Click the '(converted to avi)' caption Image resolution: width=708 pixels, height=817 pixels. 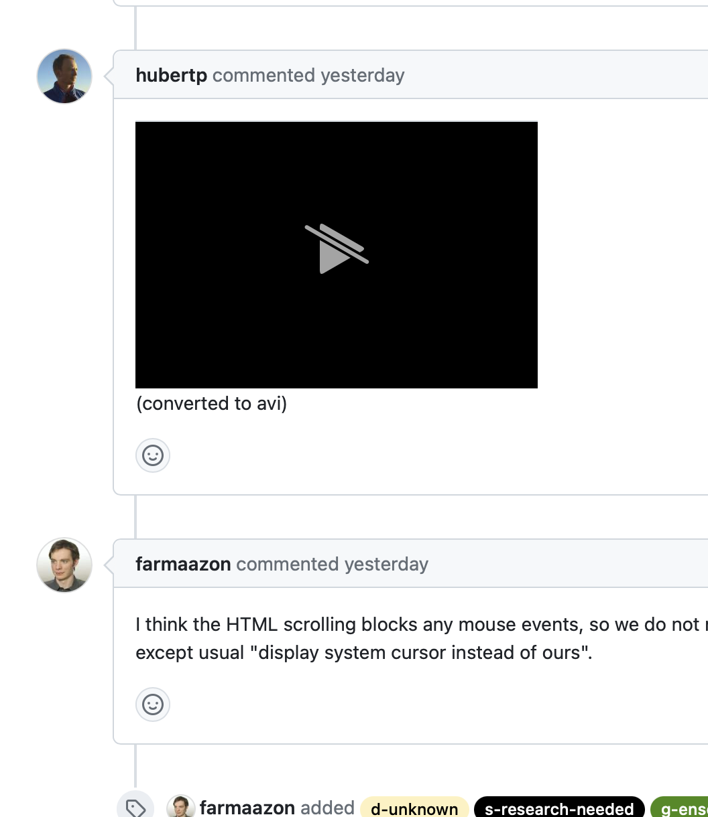click(x=211, y=403)
